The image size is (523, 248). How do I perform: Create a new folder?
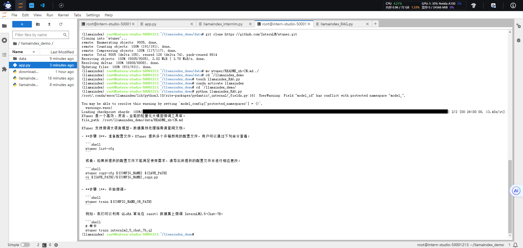pos(38,24)
